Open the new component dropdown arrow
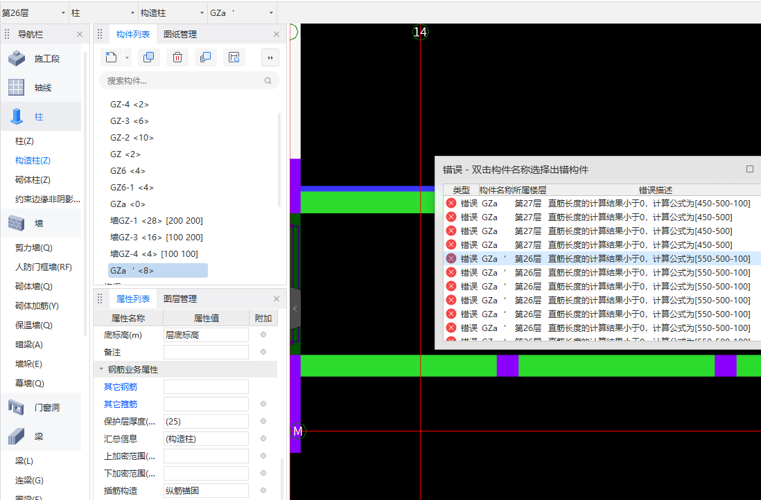 (x=127, y=57)
